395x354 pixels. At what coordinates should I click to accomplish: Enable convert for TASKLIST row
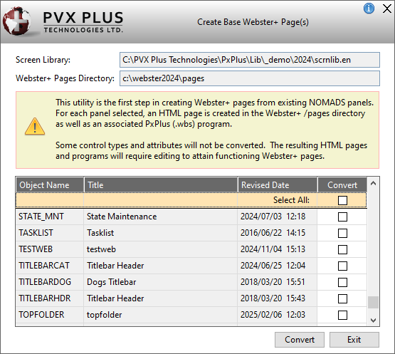point(342,233)
